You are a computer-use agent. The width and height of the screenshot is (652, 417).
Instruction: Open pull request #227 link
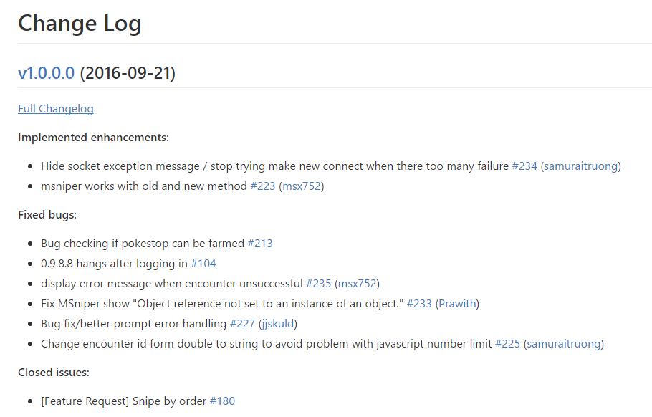242,323
